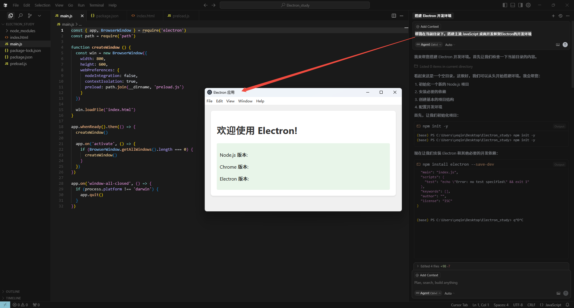Open the Terminal menu
Viewport: 574px width, 308px height.
96,5
